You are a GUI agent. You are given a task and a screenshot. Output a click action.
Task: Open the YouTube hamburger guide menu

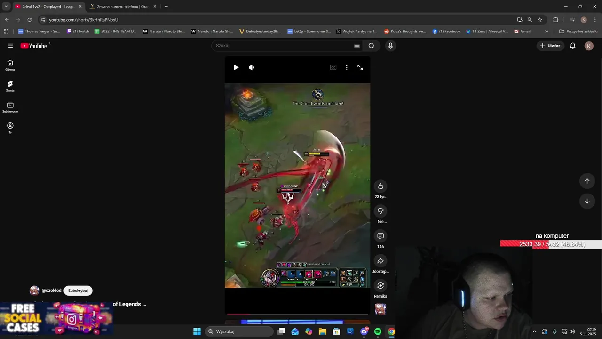click(10, 46)
